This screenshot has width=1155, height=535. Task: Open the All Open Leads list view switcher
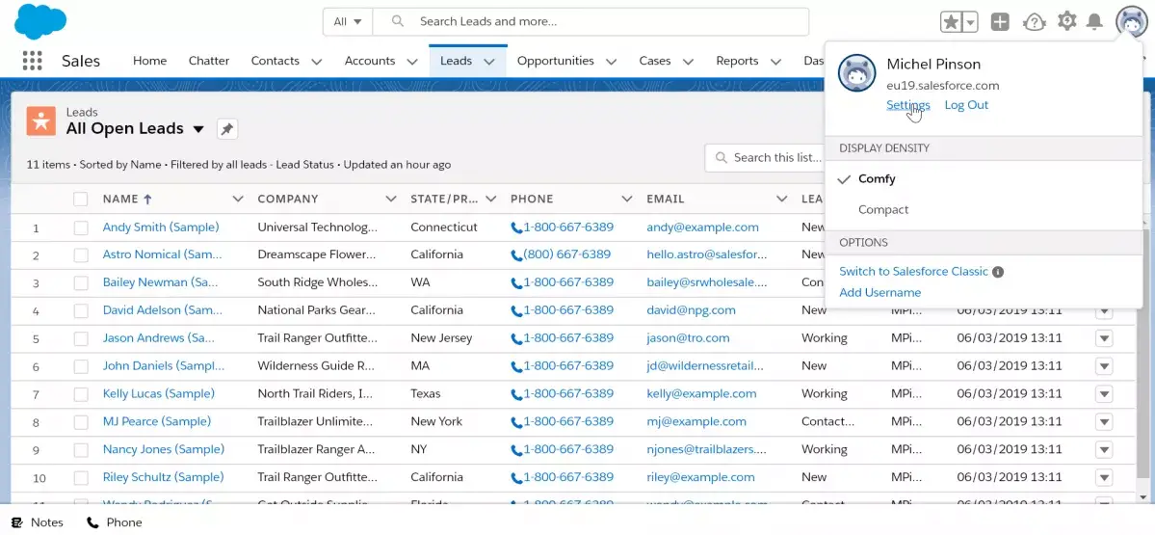point(198,130)
